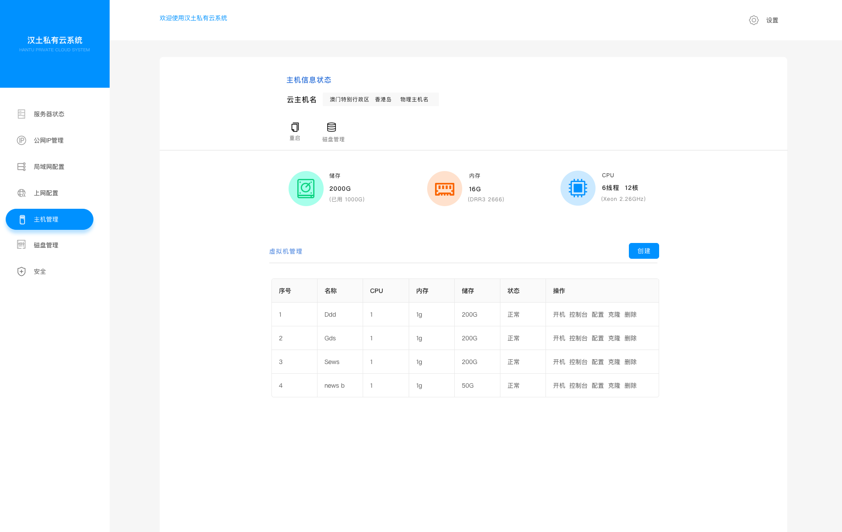This screenshot has width=842, height=532.
Task: Click the security shield icon
Action: tap(21, 271)
